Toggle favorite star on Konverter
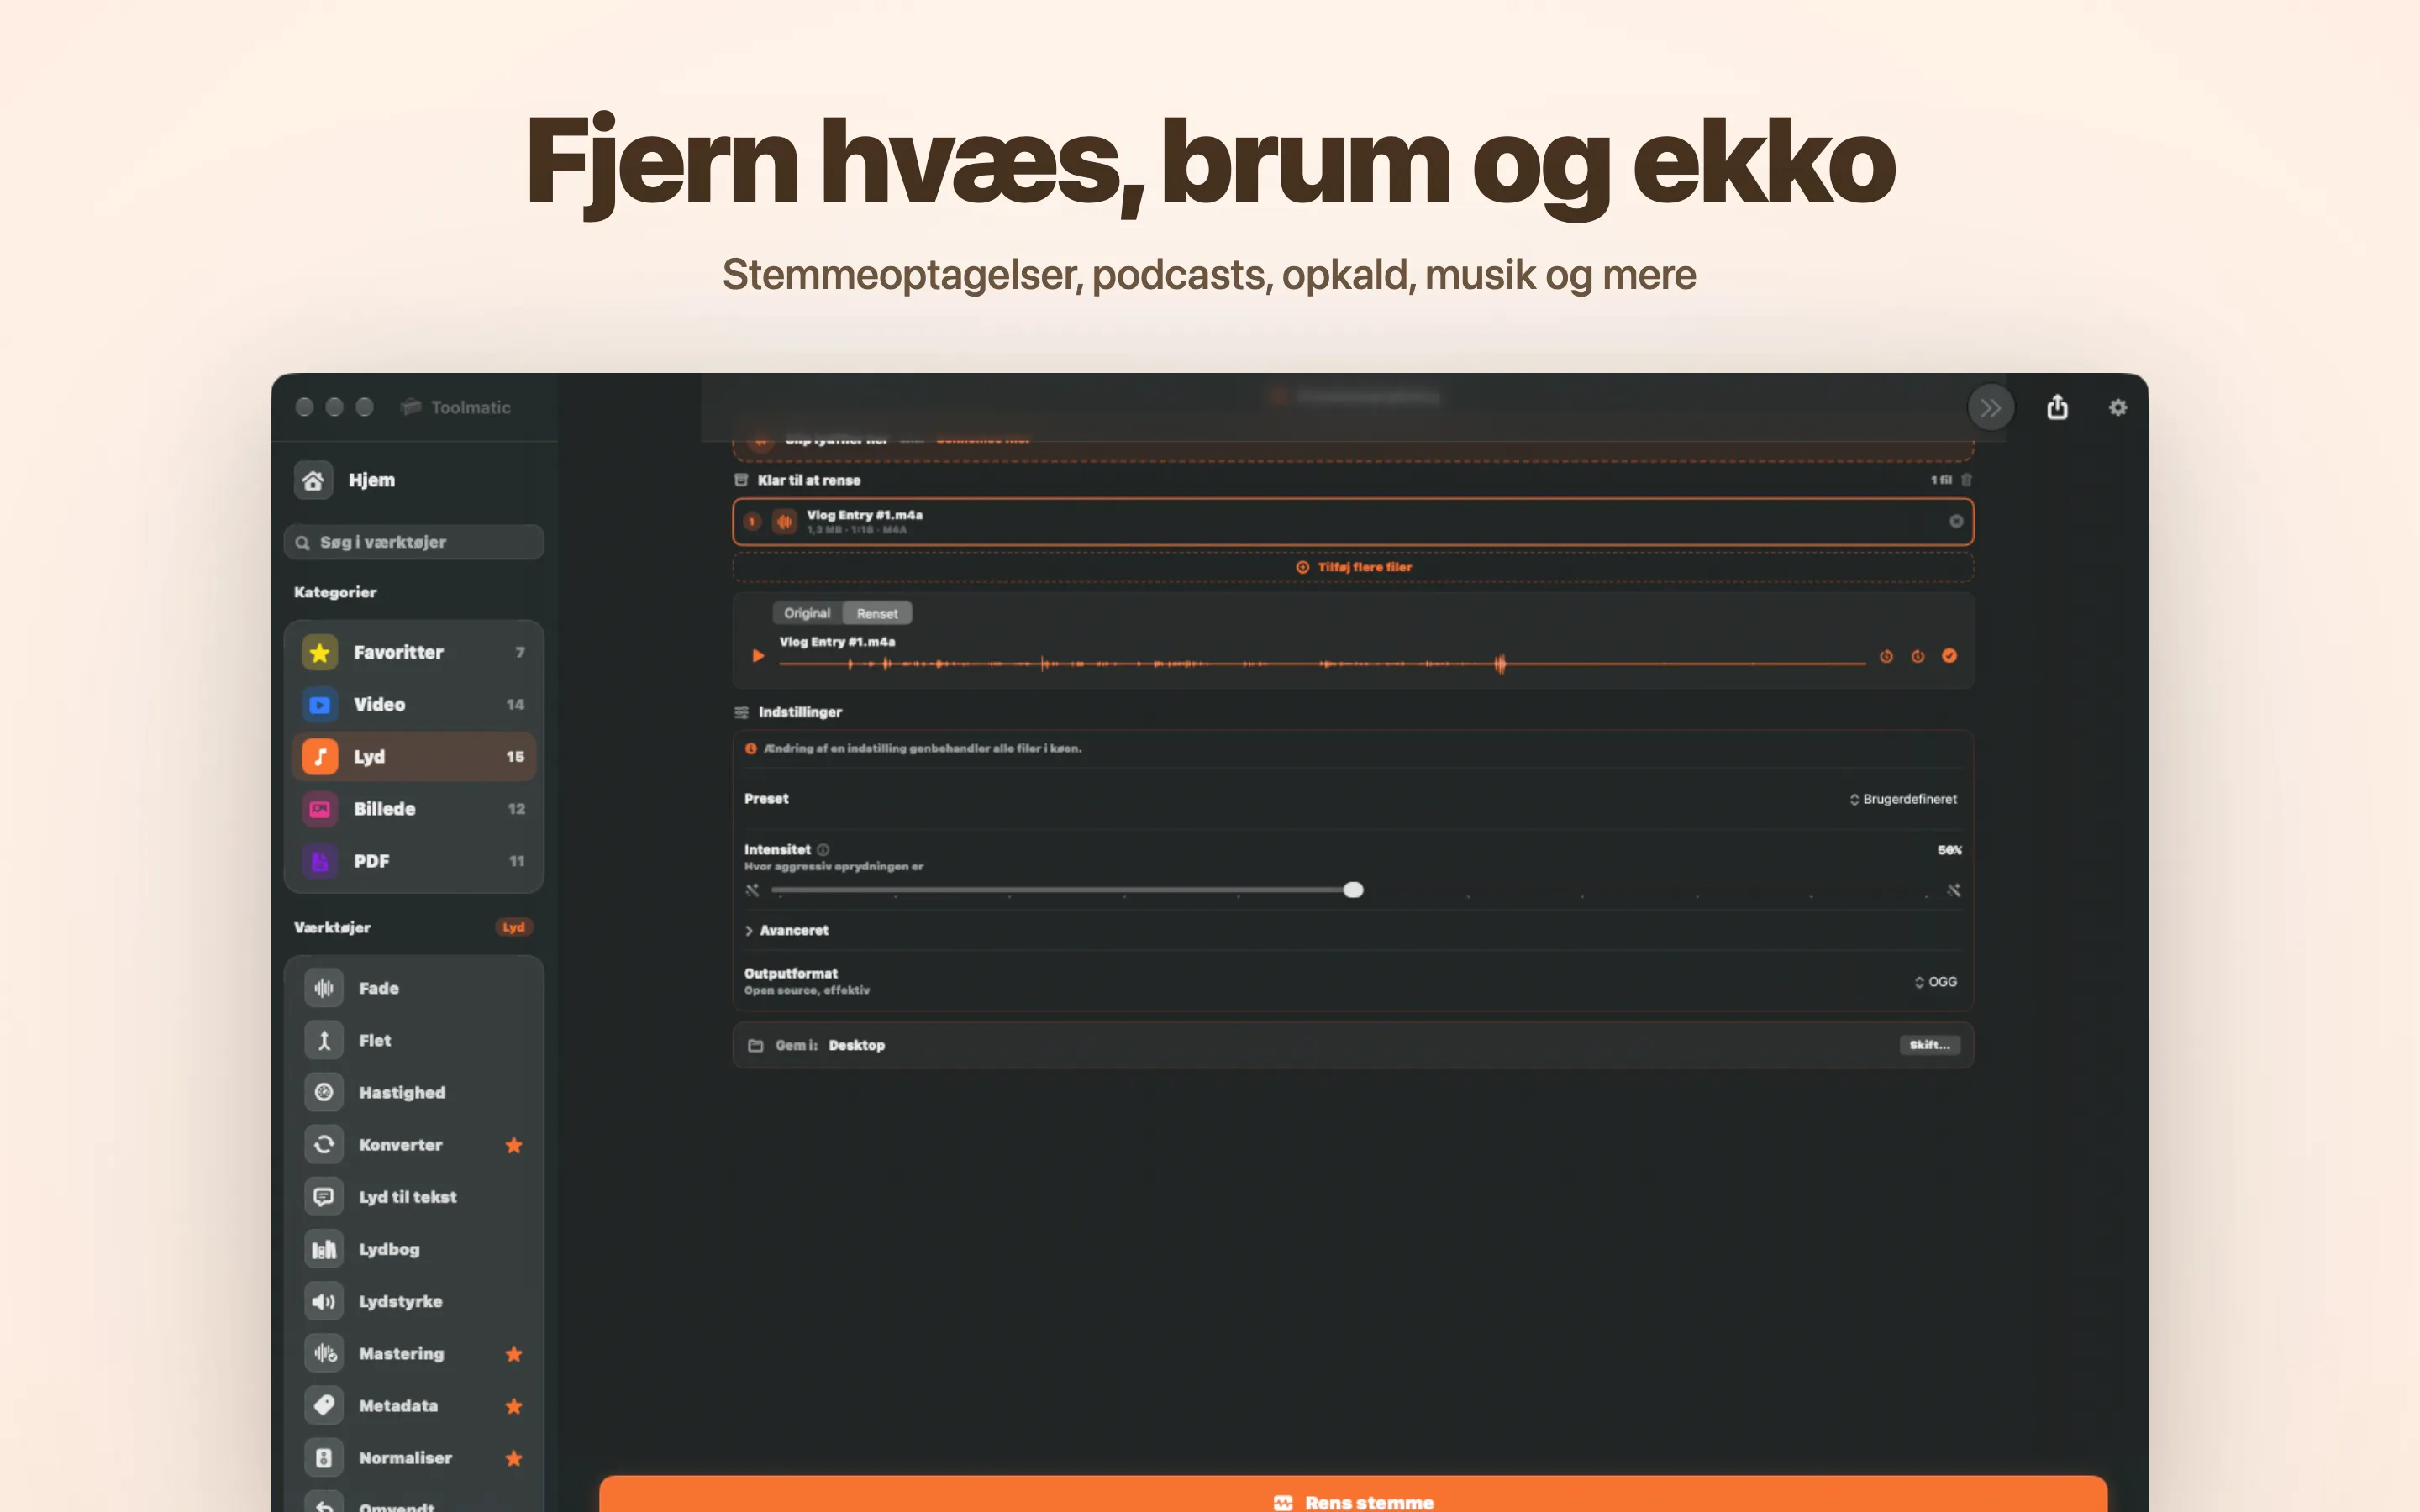2420x1512 pixels. (x=514, y=1145)
